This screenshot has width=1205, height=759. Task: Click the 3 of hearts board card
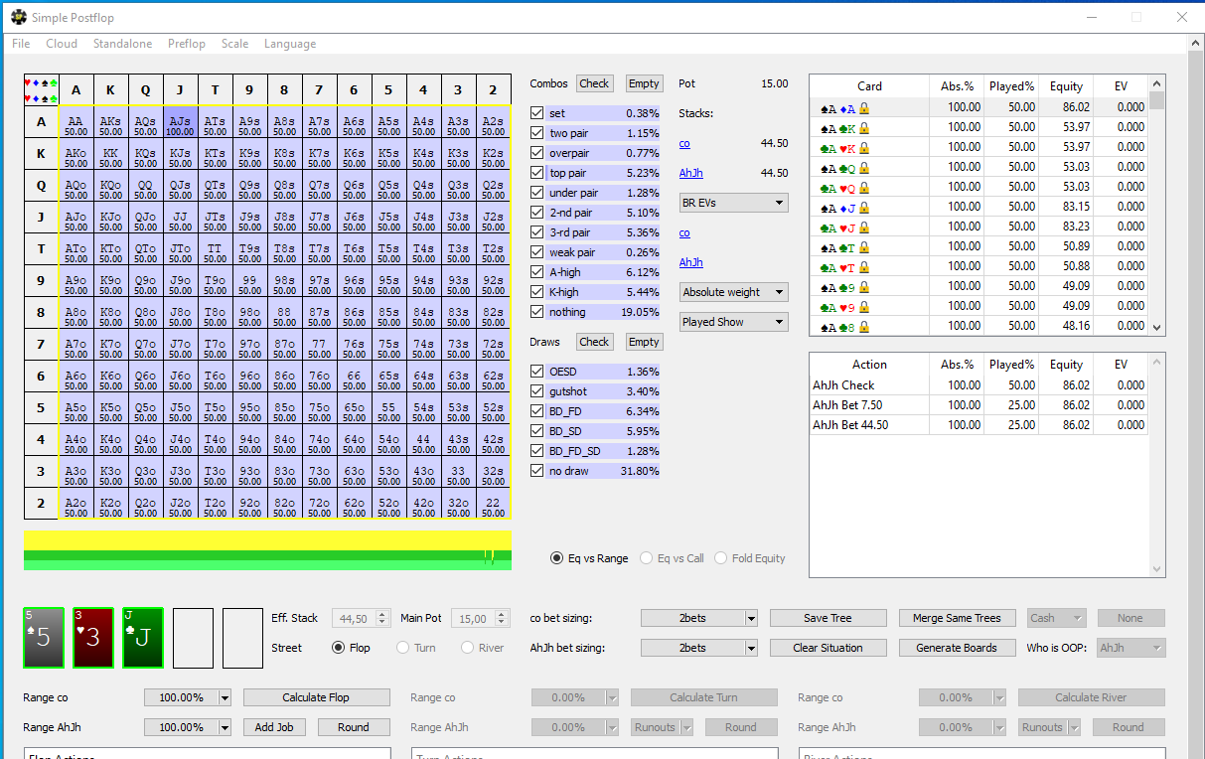[x=93, y=638]
